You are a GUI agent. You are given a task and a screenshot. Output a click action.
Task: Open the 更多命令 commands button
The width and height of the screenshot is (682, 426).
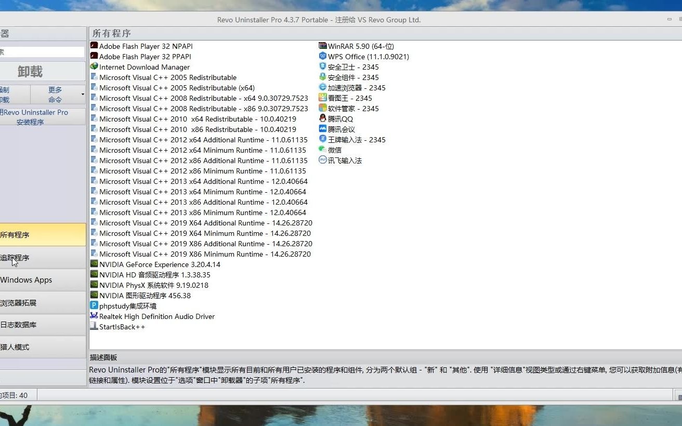pos(55,95)
